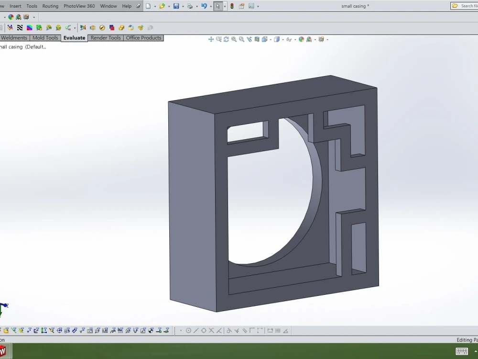Undo the last action
Screen dimensions: 478x359
[204, 6]
